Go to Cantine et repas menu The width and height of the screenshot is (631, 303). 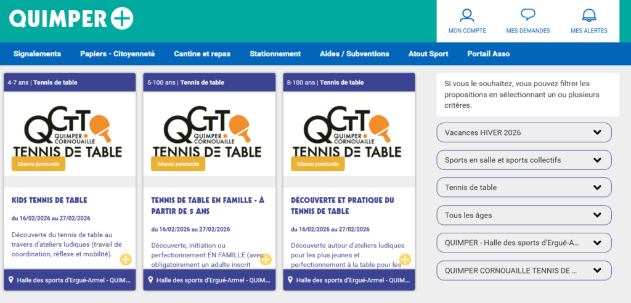202,54
